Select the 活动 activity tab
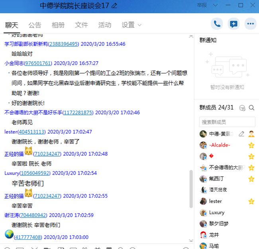Image resolution: width=259 pixels, height=249 pixels. 105,25
